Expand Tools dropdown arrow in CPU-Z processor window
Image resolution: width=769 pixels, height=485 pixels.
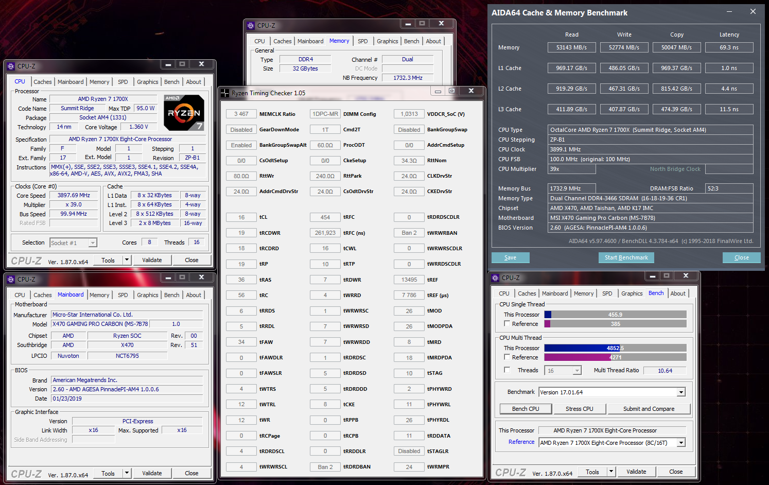pos(127,260)
